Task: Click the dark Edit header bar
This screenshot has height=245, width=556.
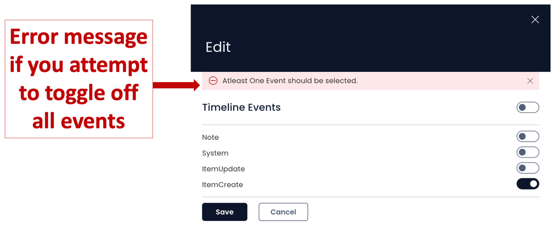Action: [370, 38]
